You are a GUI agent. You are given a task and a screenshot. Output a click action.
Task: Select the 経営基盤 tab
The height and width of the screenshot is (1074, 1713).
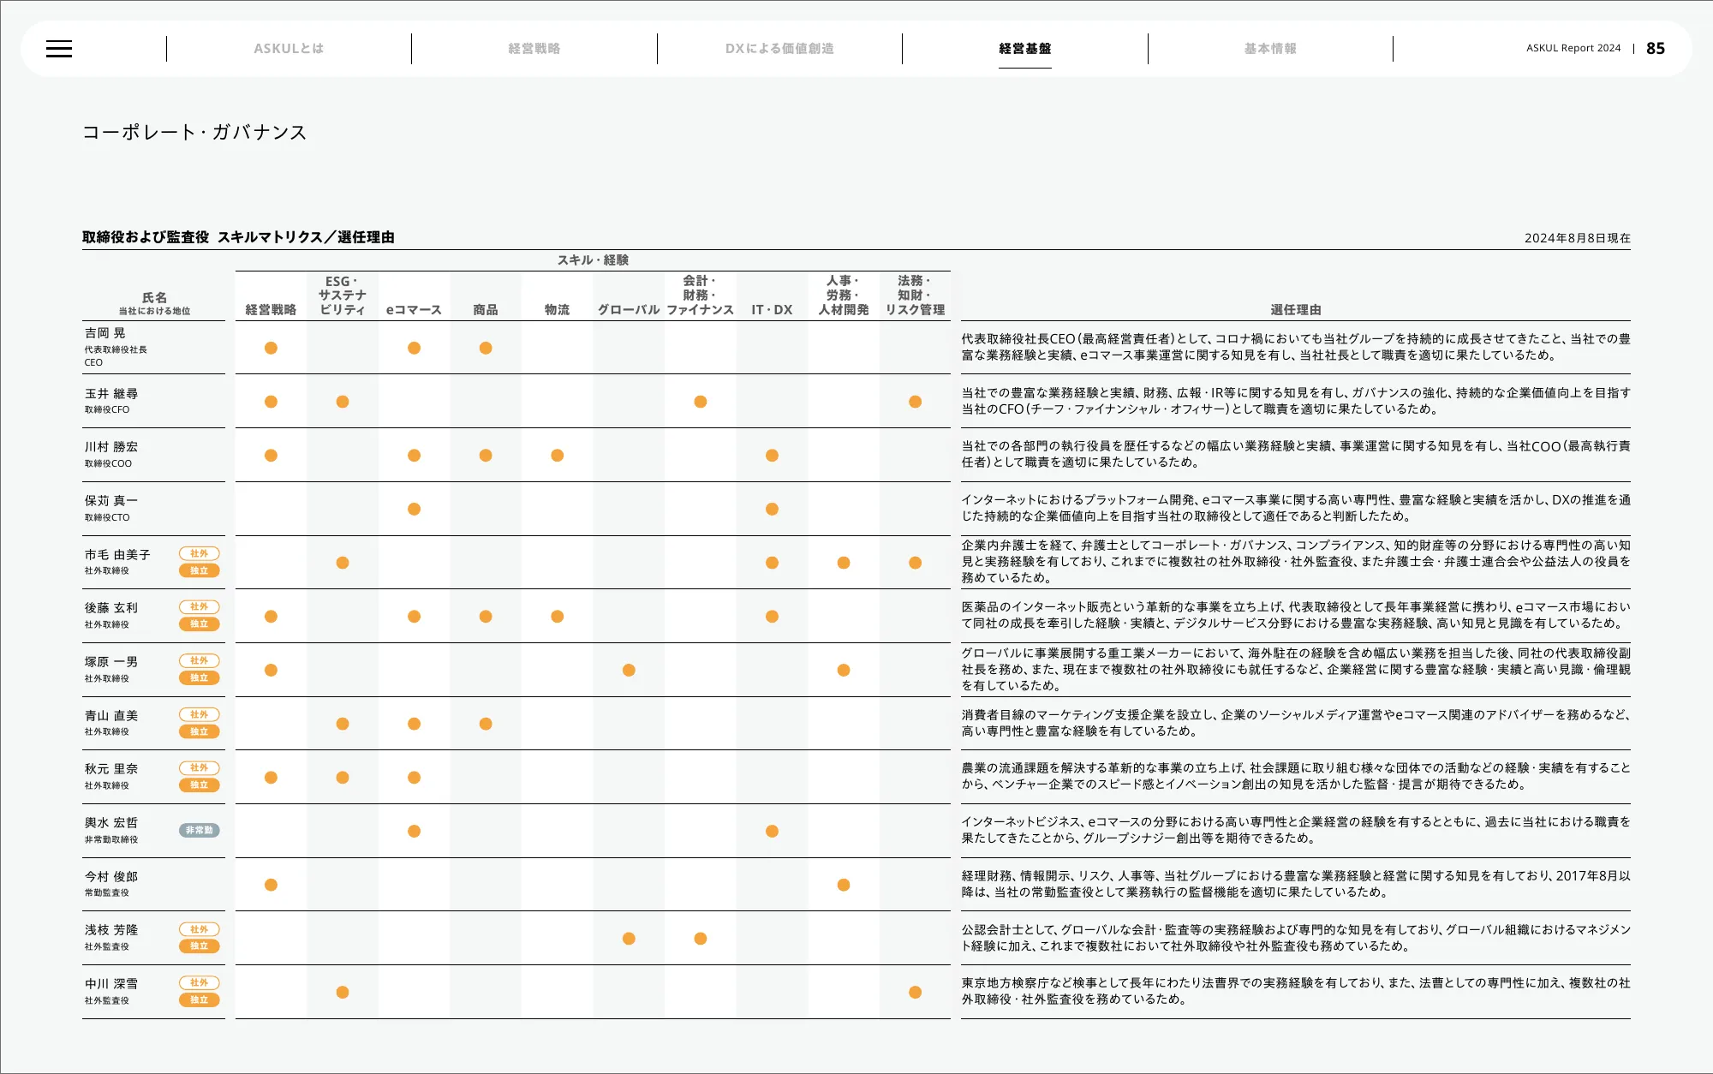pyautogui.click(x=1024, y=49)
